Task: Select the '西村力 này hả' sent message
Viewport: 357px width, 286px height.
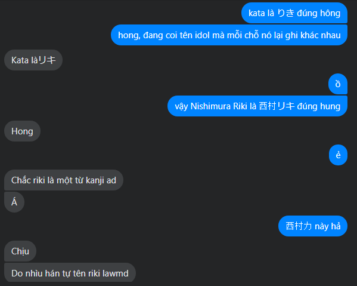Action: coord(313,226)
